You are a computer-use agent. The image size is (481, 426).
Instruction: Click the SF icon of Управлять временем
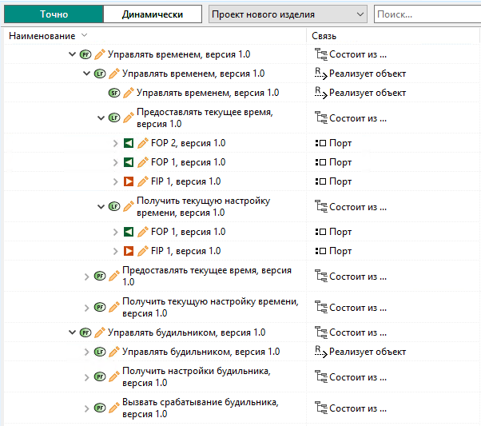[x=114, y=93]
